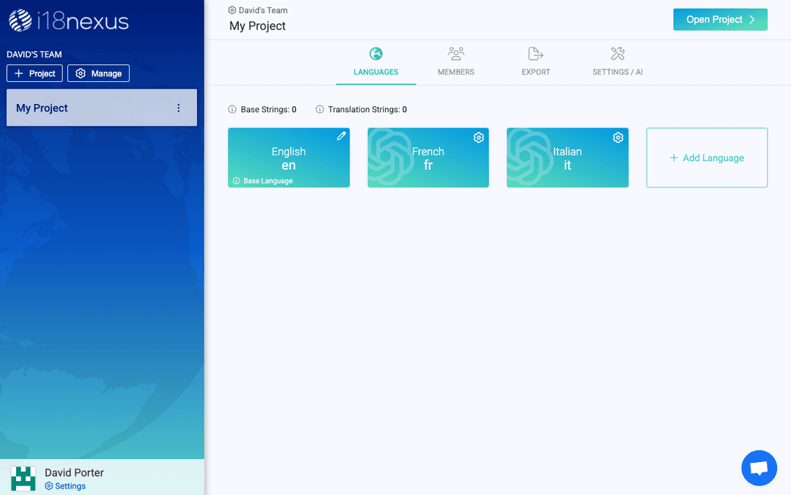
Task: Add a new language to the project
Action: 706,157
